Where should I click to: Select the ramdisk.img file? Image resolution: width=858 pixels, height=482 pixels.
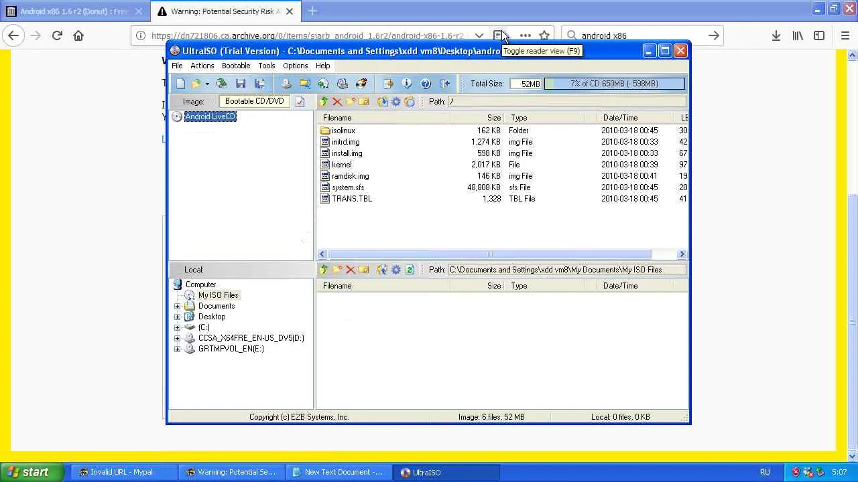[350, 176]
